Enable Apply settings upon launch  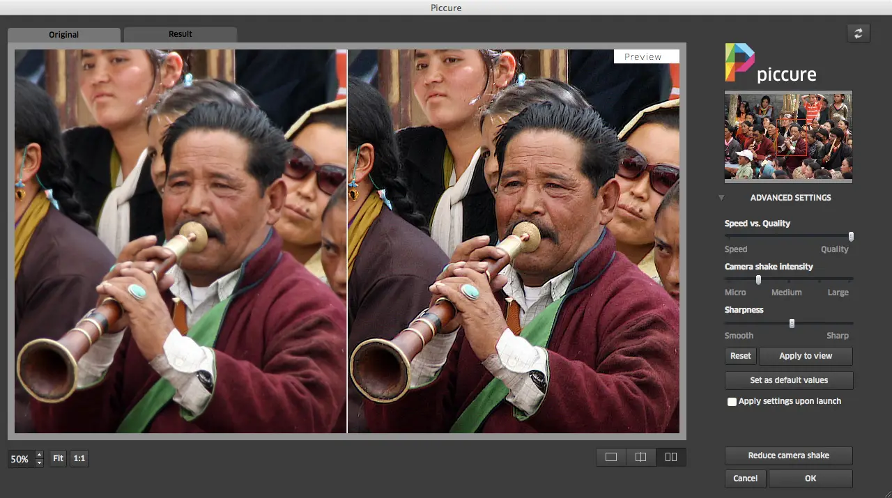click(x=732, y=401)
